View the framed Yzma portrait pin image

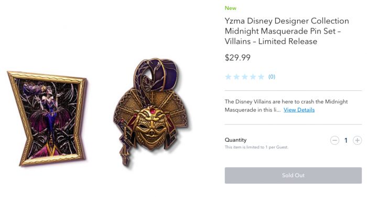(47, 118)
